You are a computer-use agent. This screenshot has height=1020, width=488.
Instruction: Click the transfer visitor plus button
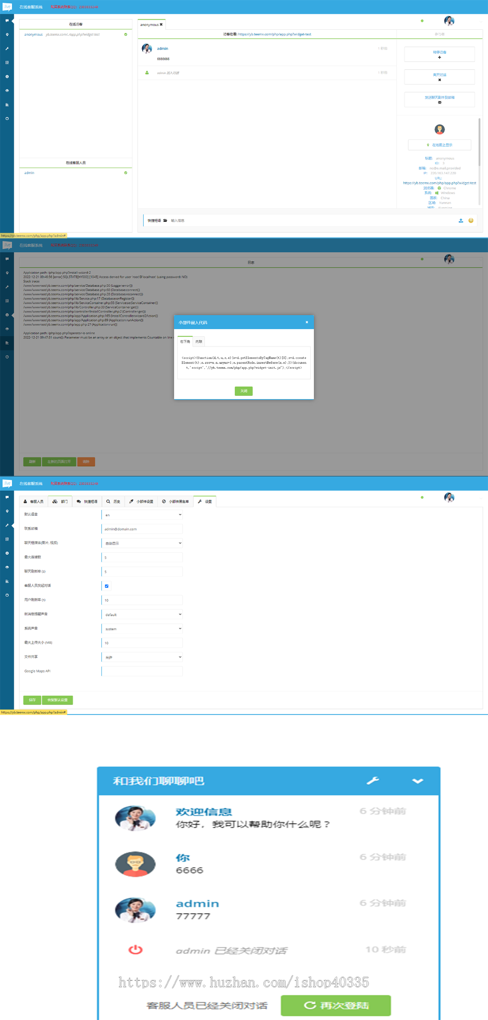point(439,54)
